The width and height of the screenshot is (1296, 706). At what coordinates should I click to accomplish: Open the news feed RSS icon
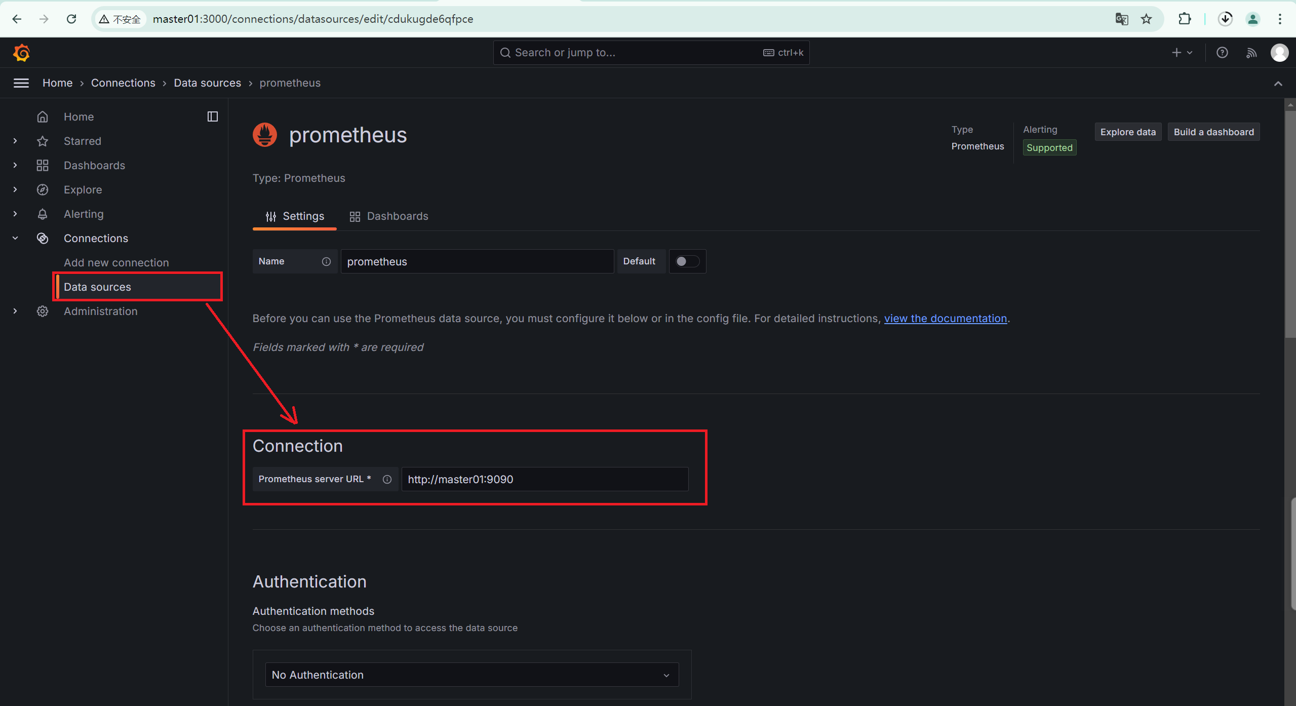[x=1251, y=53]
